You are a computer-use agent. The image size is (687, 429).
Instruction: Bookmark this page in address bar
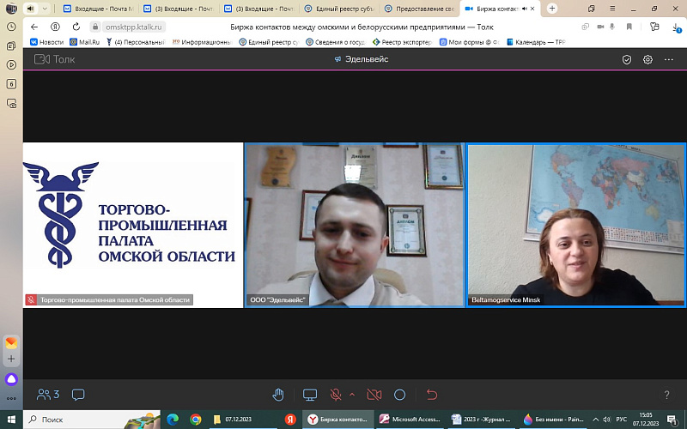(x=629, y=27)
